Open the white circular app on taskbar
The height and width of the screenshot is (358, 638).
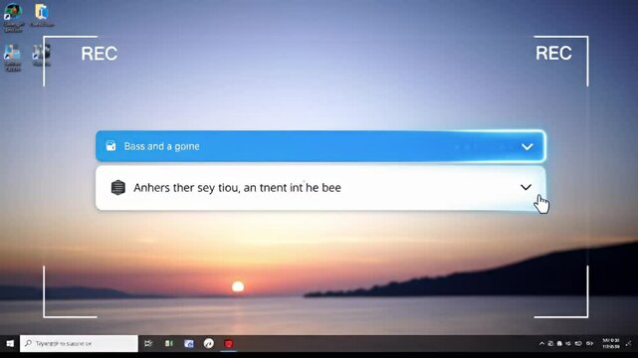tap(209, 344)
